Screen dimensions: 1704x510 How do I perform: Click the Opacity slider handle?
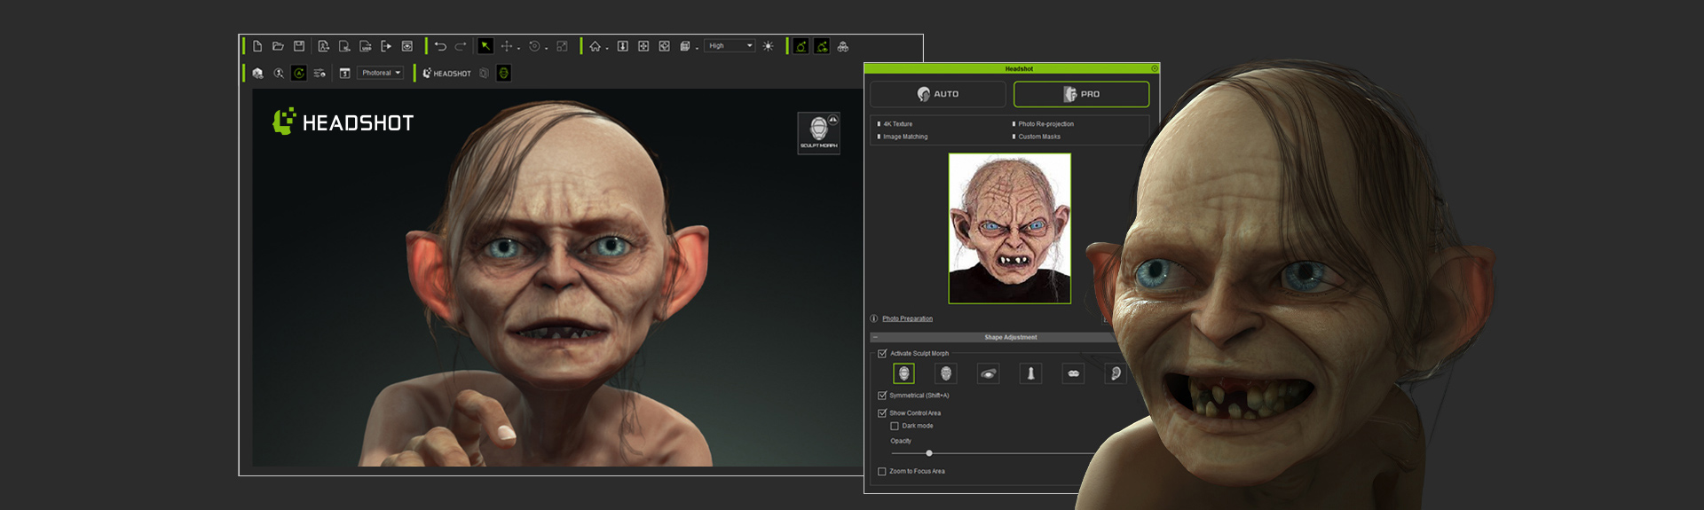(x=929, y=453)
